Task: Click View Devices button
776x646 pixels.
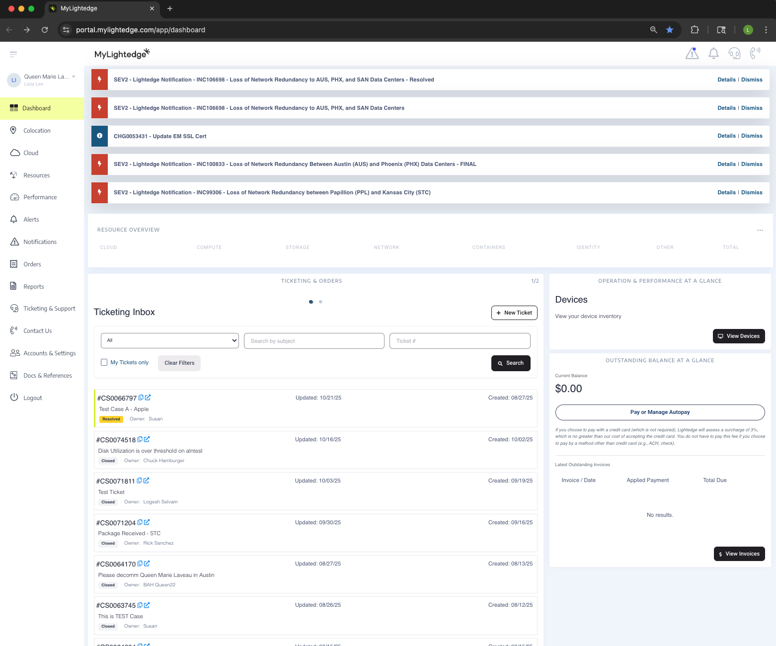Action: (x=739, y=336)
